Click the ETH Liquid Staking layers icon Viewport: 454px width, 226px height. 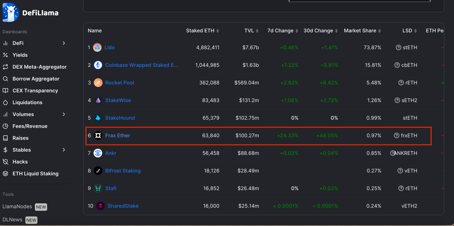[x=5, y=173]
